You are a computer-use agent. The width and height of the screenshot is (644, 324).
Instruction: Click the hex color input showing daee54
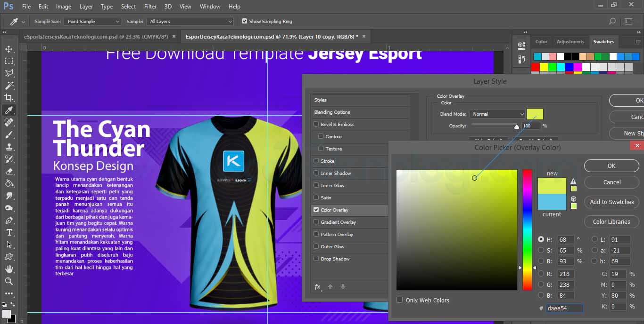pyautogui.click(x=564, y=308)
